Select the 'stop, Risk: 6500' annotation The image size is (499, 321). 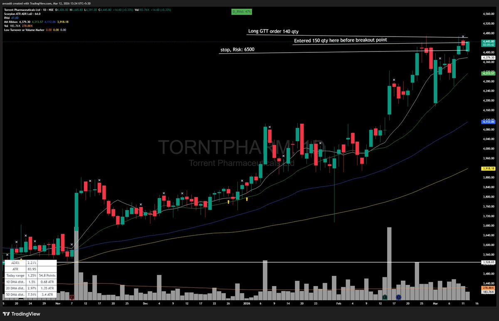237,50
